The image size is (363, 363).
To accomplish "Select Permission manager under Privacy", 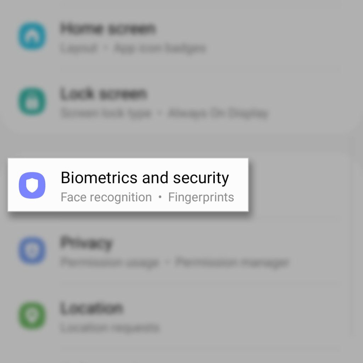I will click(232, 263).
